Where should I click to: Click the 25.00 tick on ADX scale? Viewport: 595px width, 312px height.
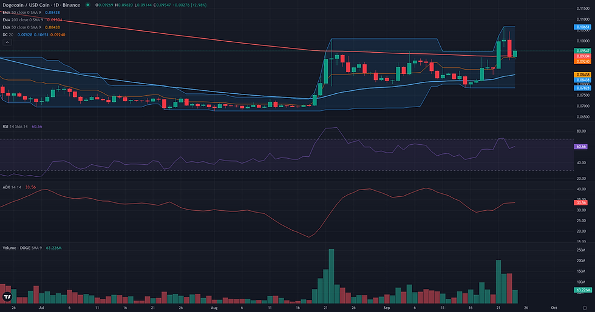[581, 221]
